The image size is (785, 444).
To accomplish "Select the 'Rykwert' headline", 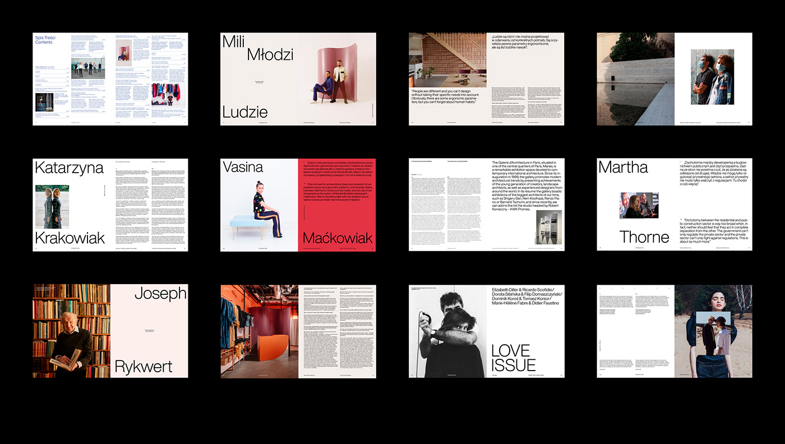I will [144, 367].
